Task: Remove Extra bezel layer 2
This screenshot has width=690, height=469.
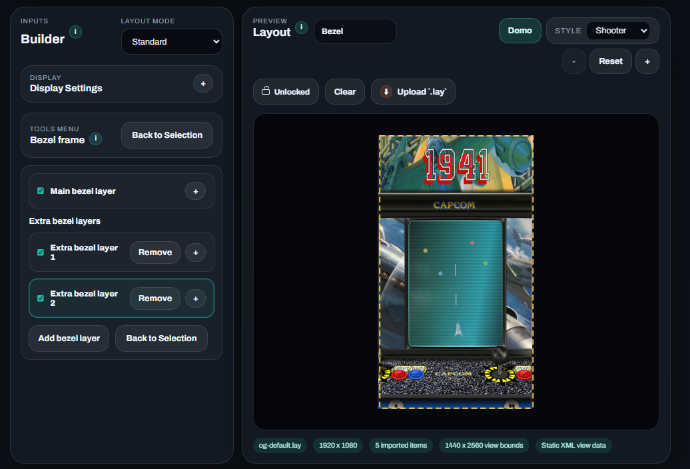Action: 155,298
